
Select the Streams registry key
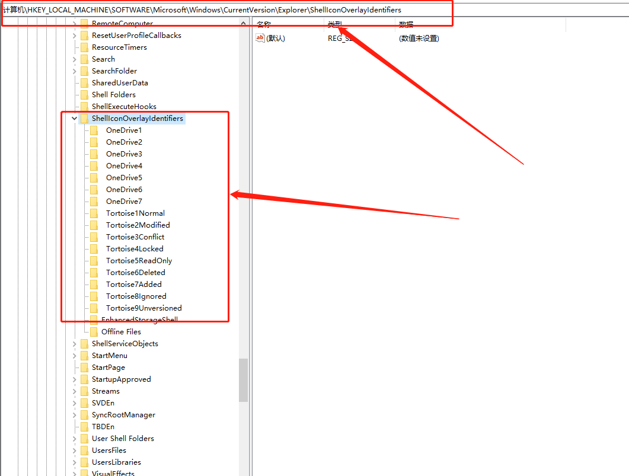pyautogui.click(x=106, y=391)
